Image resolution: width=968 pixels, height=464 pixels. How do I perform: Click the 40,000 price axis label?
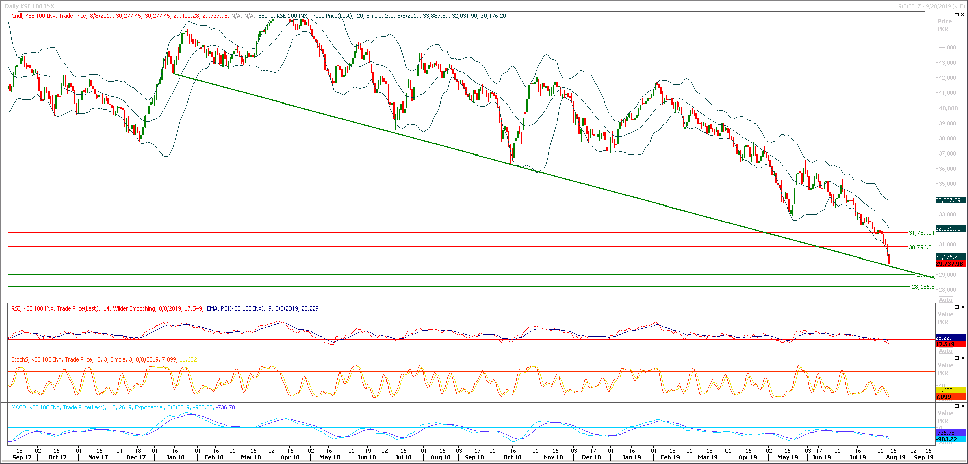(x=947, y=108)
